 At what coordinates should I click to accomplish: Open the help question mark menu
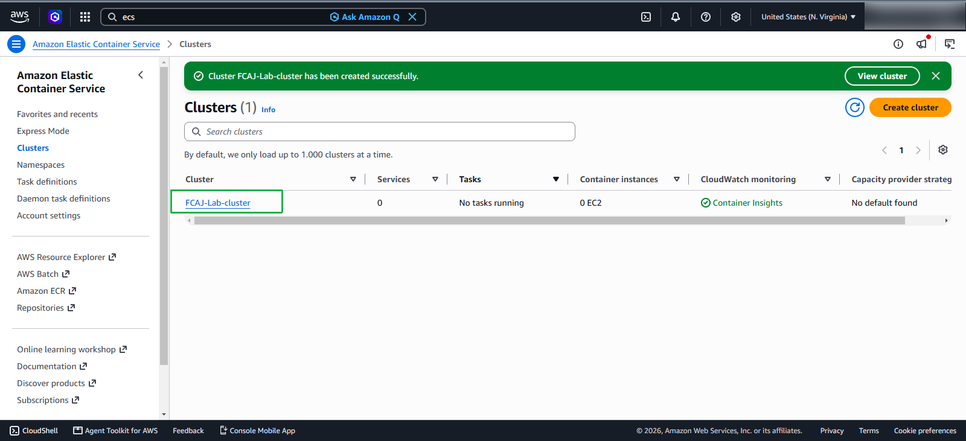pos(706,17)
